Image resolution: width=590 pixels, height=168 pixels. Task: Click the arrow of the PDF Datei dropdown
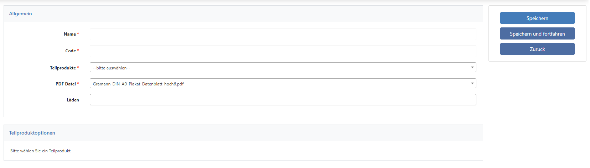[x=472, y=83]
